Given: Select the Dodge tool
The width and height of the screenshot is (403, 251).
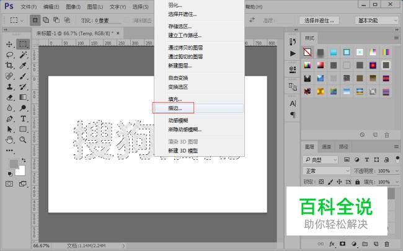Looking at the screenshot, I should click(x=23, y=108).
